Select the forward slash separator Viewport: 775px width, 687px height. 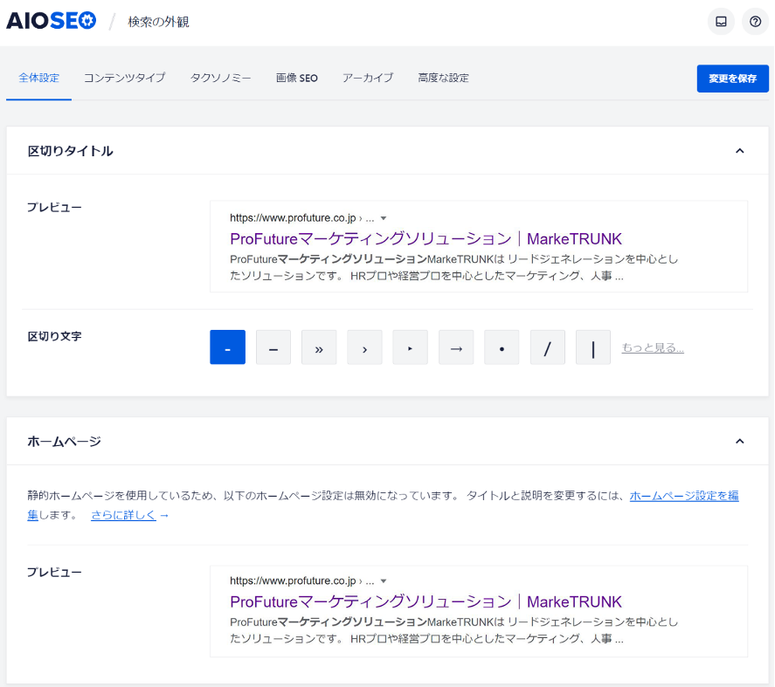(x=548, y=347)
